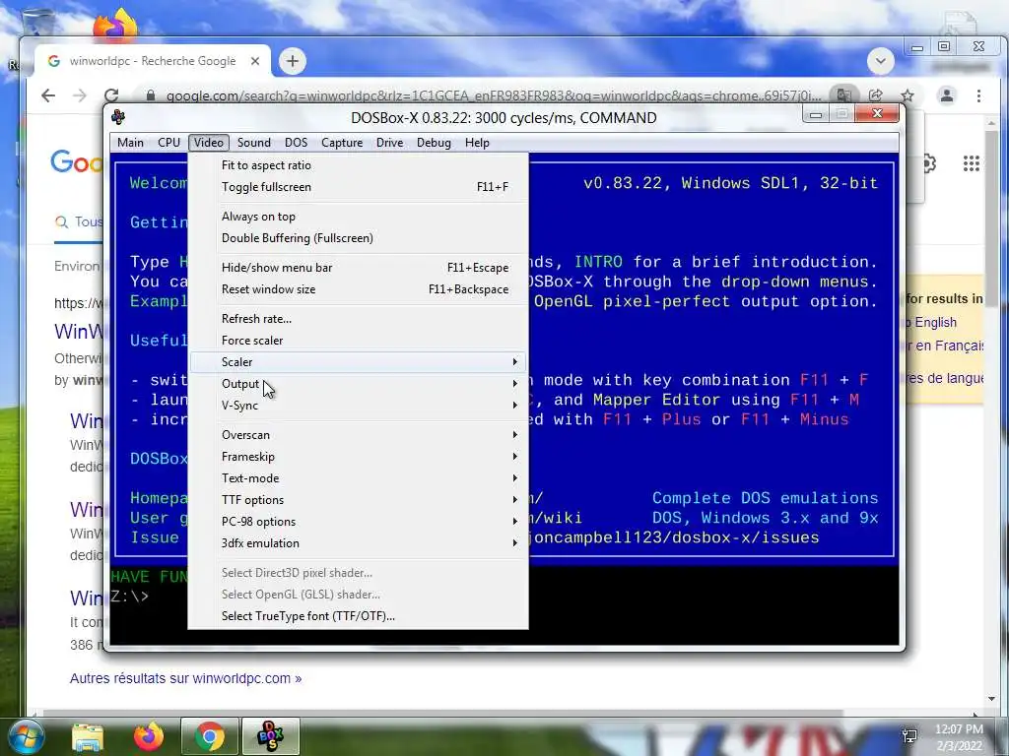The image size is (1009, 756).
Task: Click the network tray icon
Action: [x=909, y=736]
